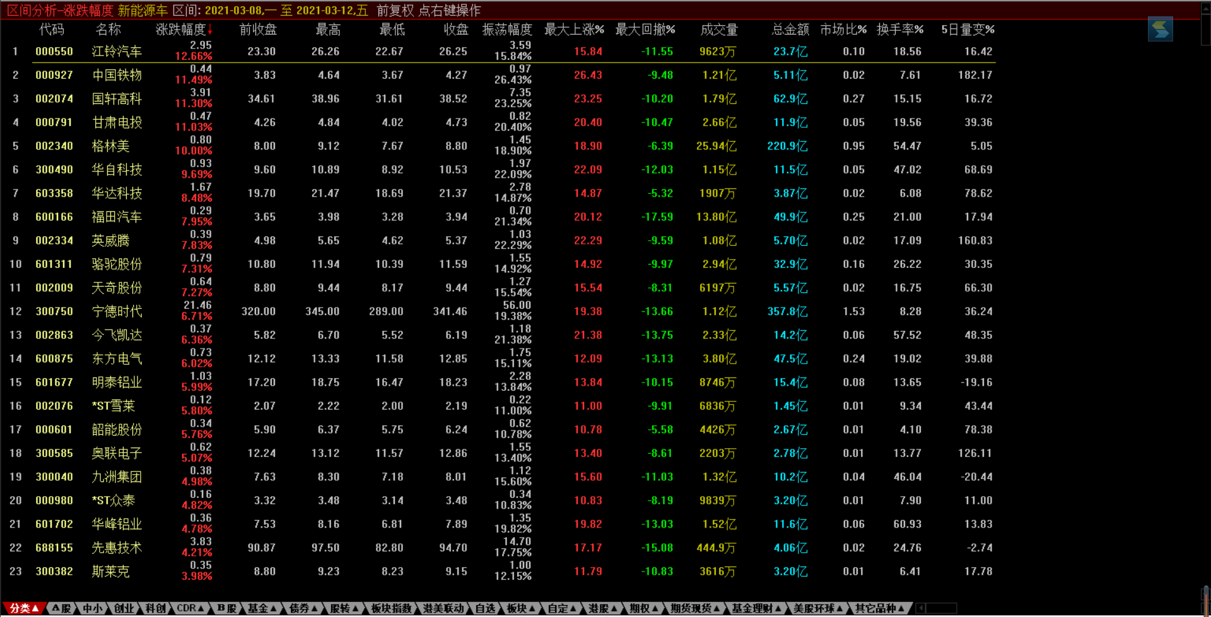Sort by 5日量变% column header
Image resolution: width=1211 pixels, height=617 pixels.
coord(968,30)
